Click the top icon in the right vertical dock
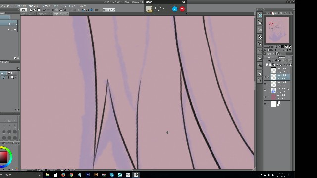Image resolution: width=317 pixels, height=178 pixels. (x=260, y=15)
